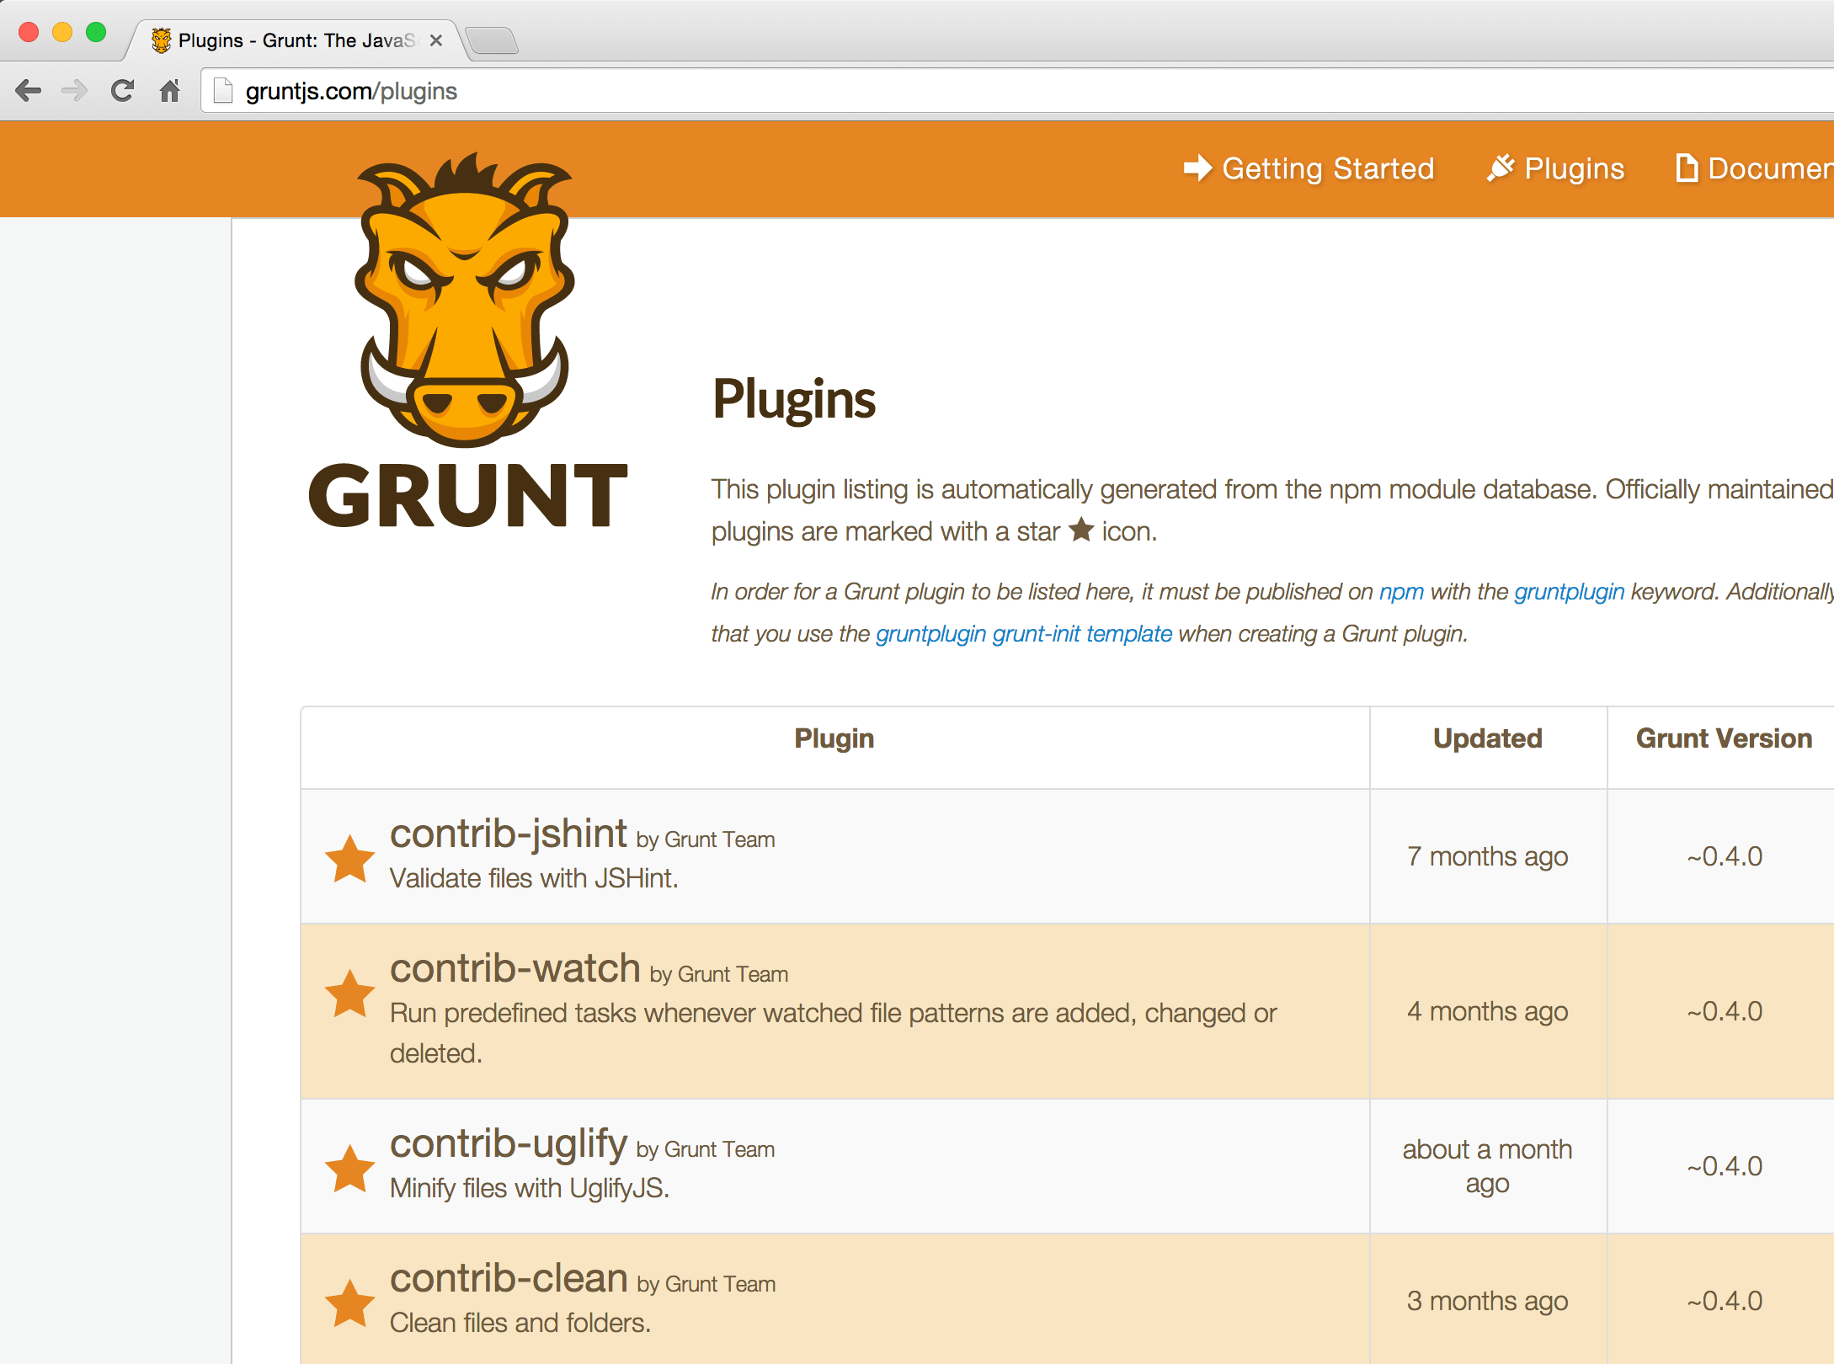Select the Plugins - Grunt browser tab
Screen dimensions: 1834x1364
pyautogui.click(x=296, y=40)
